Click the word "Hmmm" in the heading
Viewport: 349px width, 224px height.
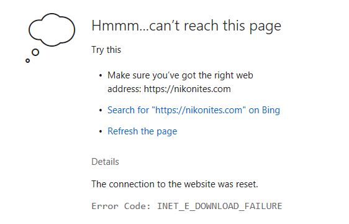tap(116, 26)
